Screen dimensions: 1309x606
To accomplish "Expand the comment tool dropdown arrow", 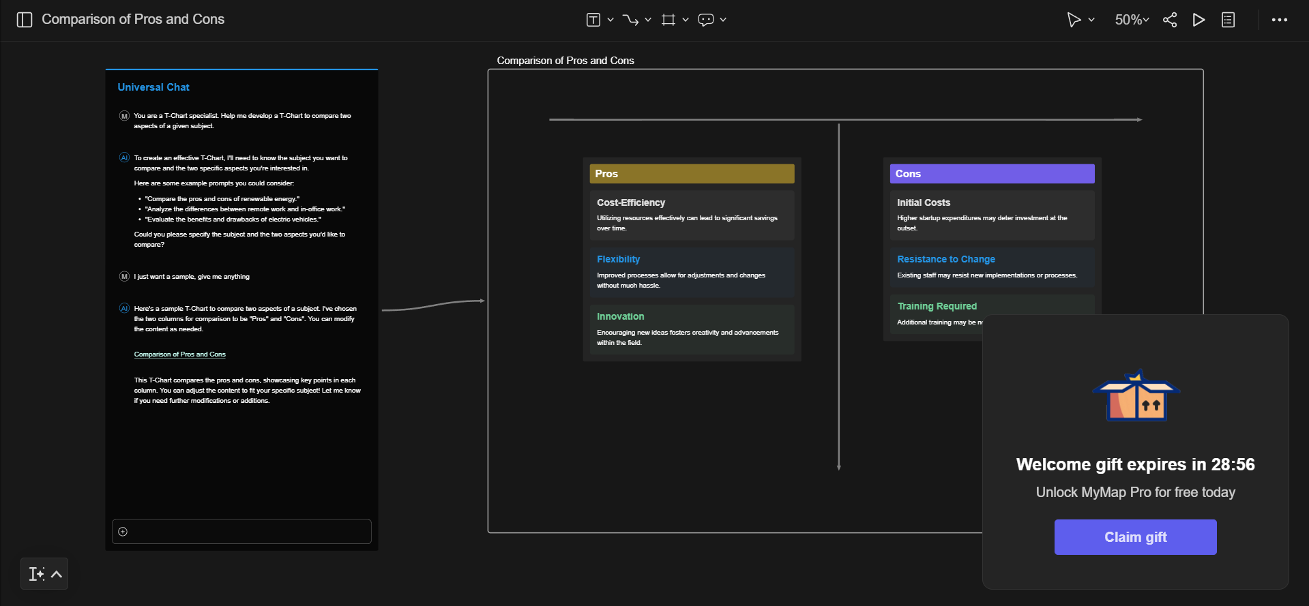I will point(723,20).
